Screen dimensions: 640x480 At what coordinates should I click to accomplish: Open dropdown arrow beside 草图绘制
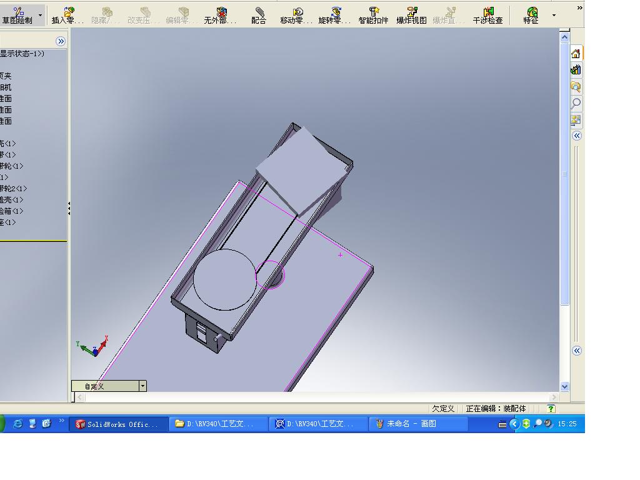click(x=41, y=16)
